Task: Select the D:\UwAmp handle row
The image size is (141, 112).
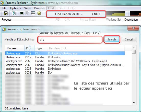Action: (65, 57)
